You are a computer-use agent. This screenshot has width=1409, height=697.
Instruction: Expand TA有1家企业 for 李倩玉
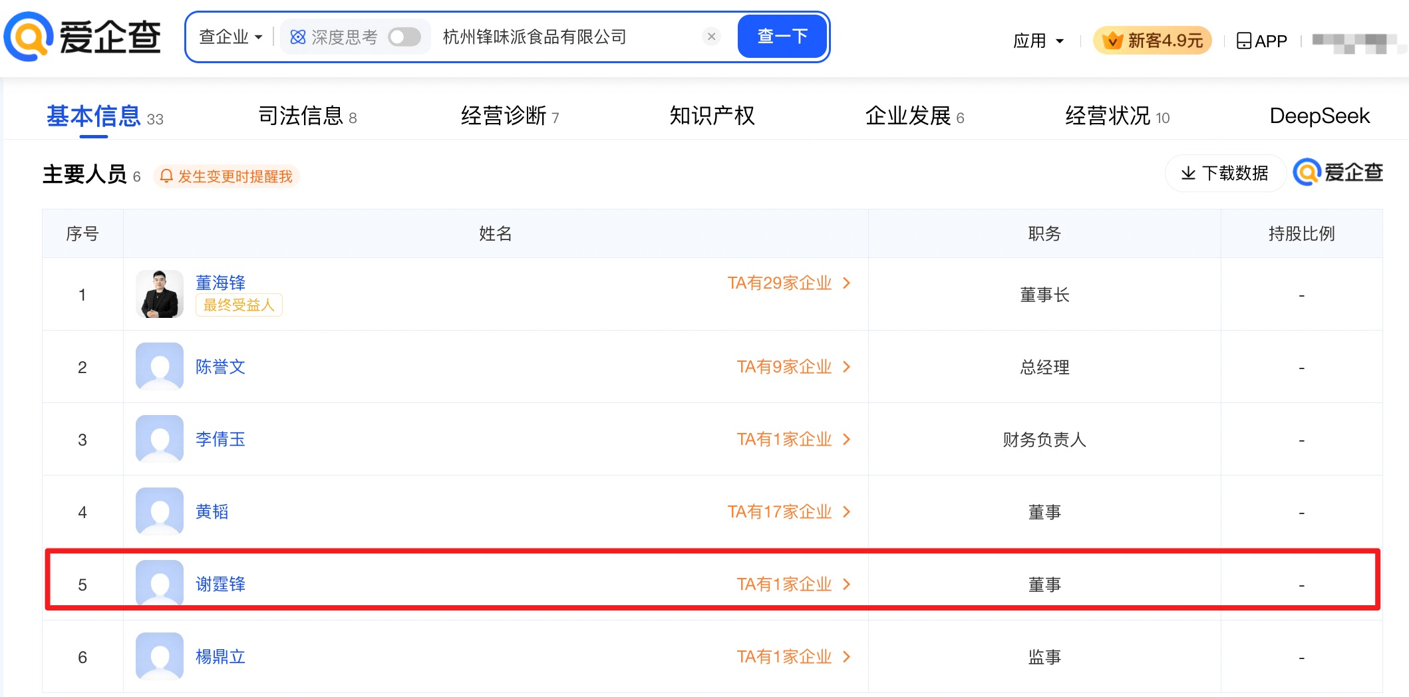[x=794, y=439]
